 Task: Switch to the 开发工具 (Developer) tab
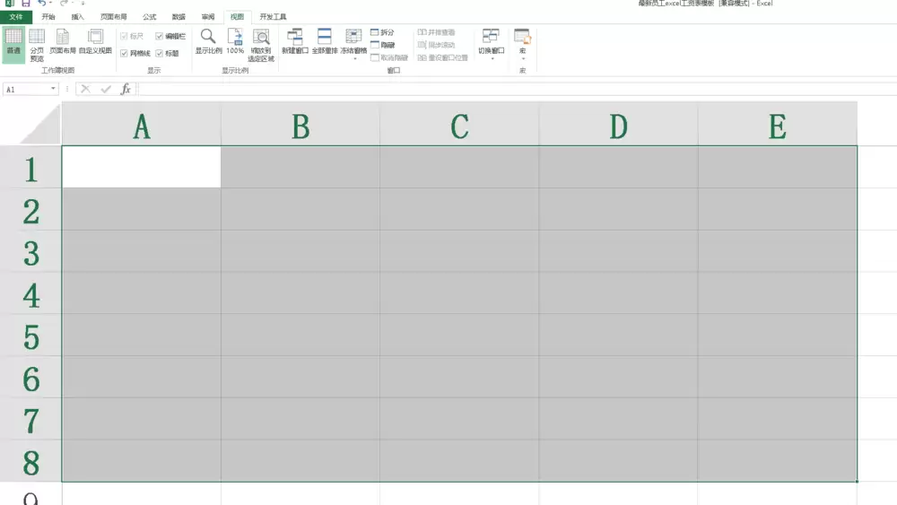coord(273,16)
